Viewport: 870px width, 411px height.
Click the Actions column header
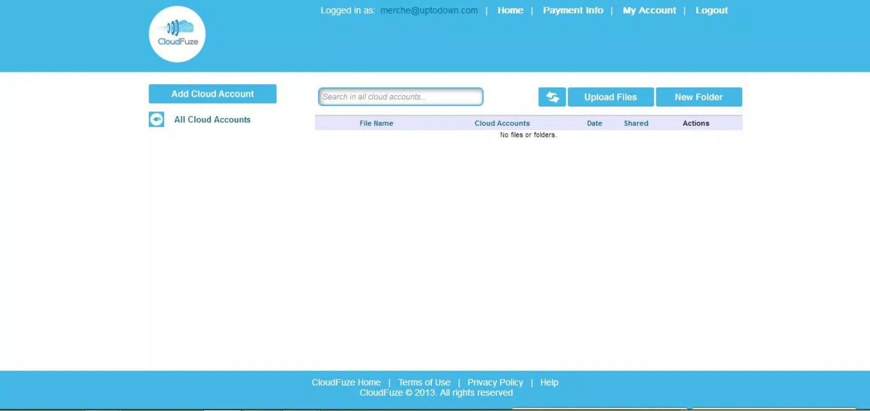(696, 123)
